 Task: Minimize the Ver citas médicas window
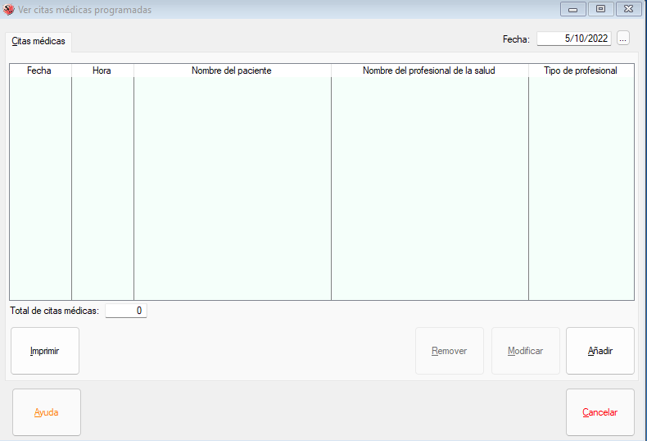[x=572, y=9]
